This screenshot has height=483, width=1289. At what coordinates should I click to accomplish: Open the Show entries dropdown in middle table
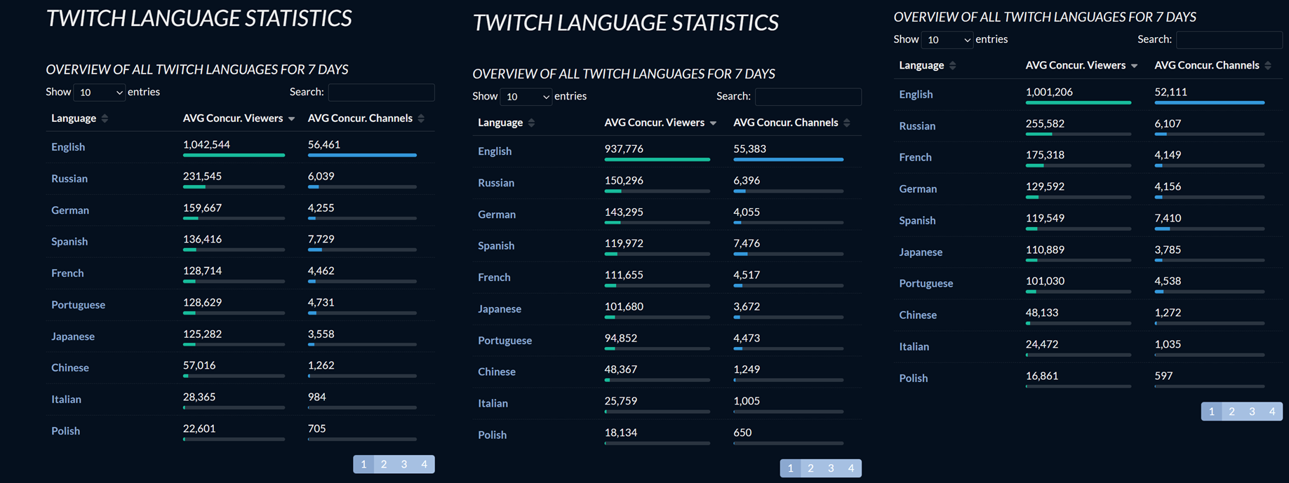526,96
